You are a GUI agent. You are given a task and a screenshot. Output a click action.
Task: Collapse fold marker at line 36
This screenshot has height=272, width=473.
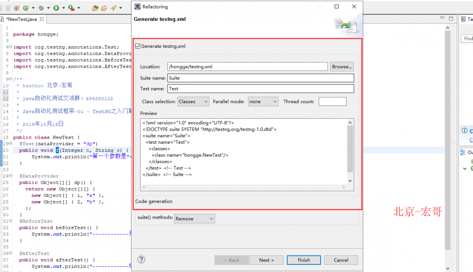click(x=10, y=253)
